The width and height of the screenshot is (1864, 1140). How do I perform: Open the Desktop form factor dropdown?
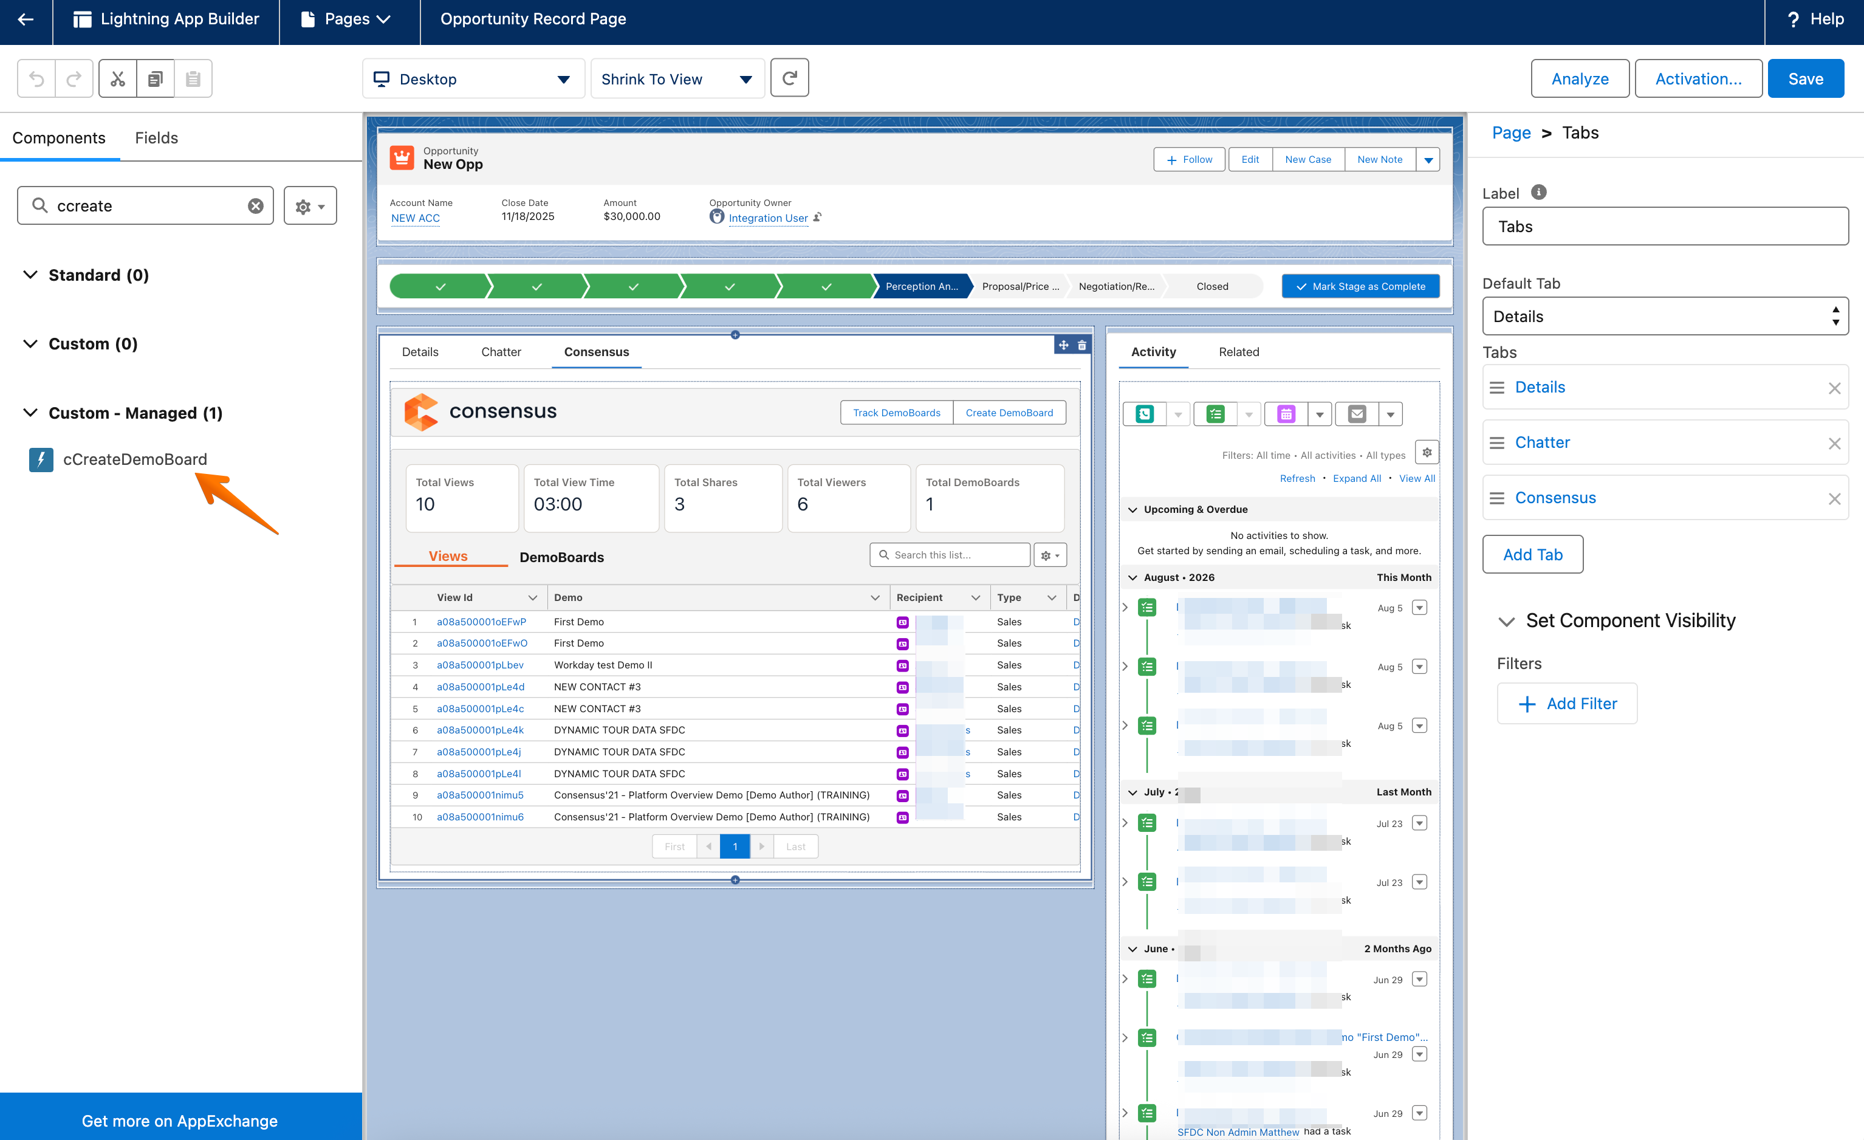tap(473, 78)
